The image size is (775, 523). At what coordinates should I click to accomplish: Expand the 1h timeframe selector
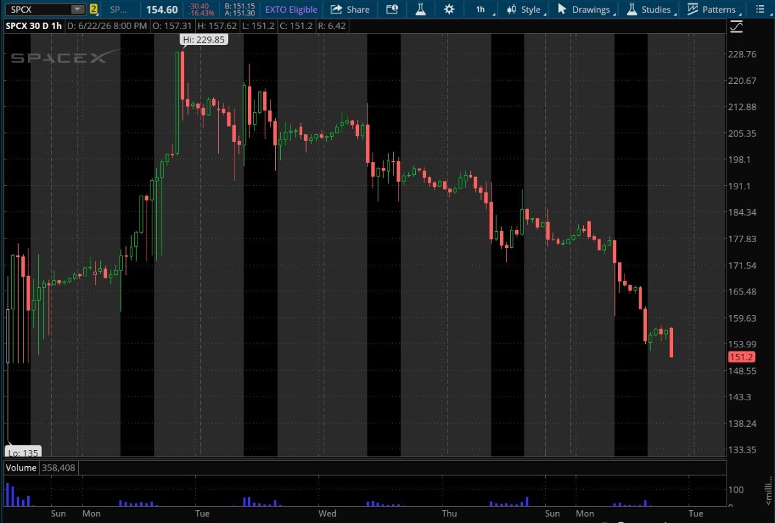[482, 10]
